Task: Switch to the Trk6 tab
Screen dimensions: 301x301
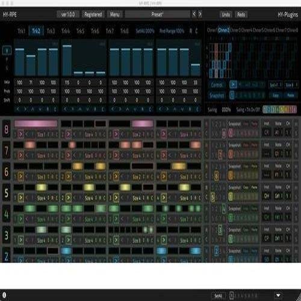Action: (x=95, y=31)
